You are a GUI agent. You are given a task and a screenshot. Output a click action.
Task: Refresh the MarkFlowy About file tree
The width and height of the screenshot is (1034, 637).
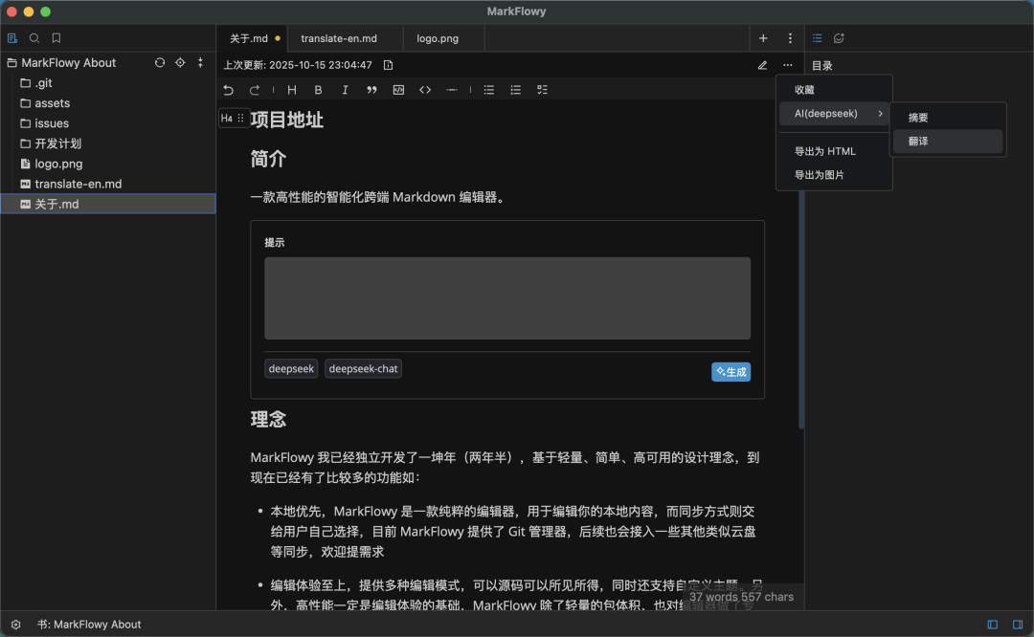click(x=160, y=63)
